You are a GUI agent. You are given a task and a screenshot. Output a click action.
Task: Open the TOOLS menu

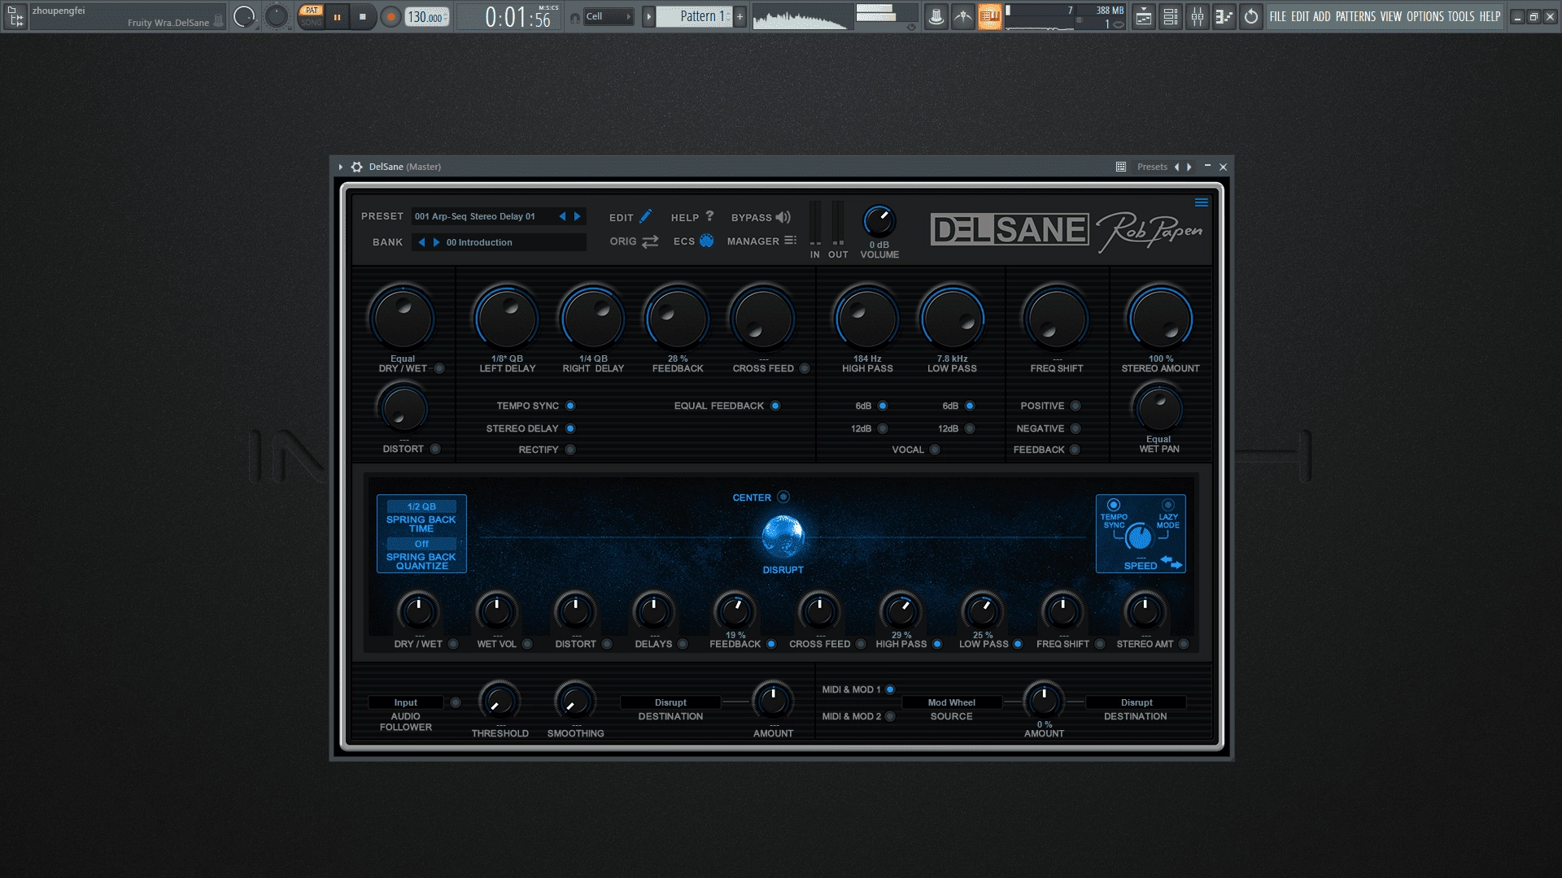pos(1460,16)
